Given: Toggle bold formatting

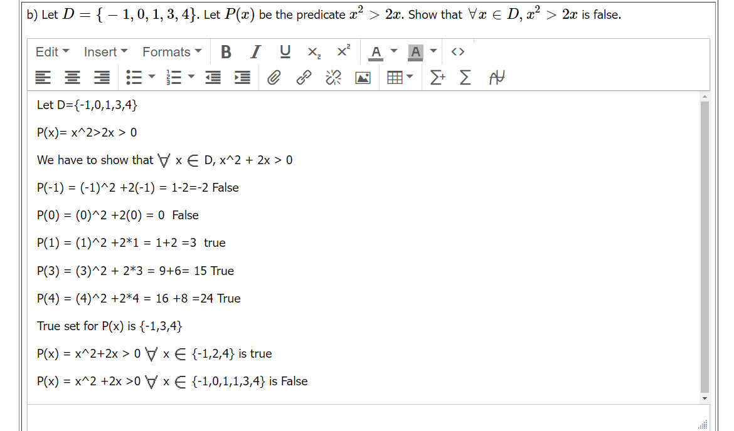Looking at the screenshot, I should [226, 52].
